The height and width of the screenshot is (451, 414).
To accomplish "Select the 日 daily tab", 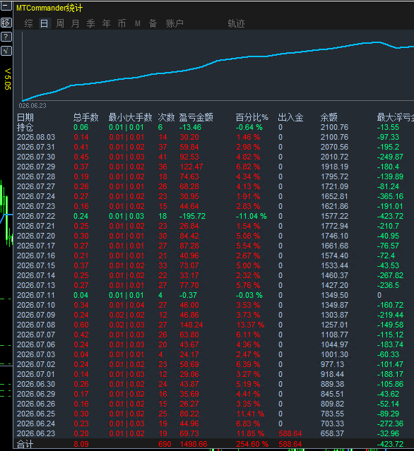I will [x=44, y=23].
